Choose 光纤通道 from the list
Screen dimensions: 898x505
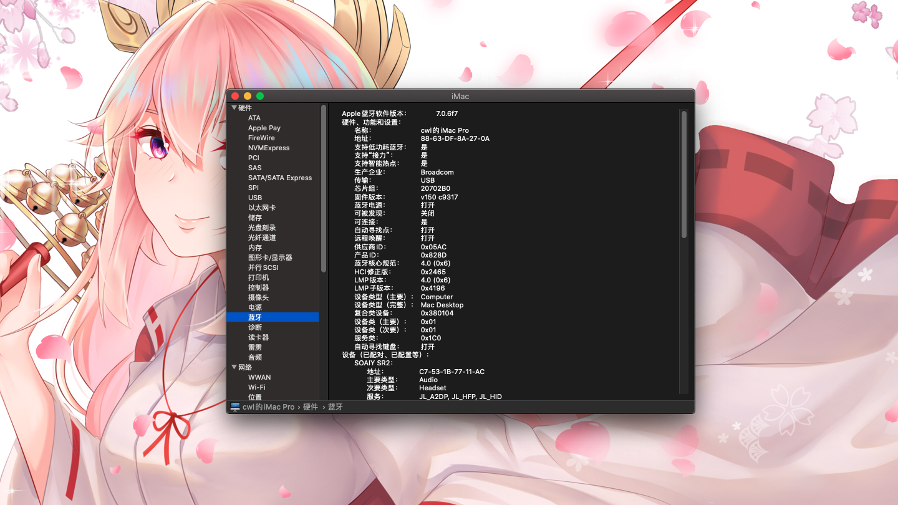[x=262, y=238]
